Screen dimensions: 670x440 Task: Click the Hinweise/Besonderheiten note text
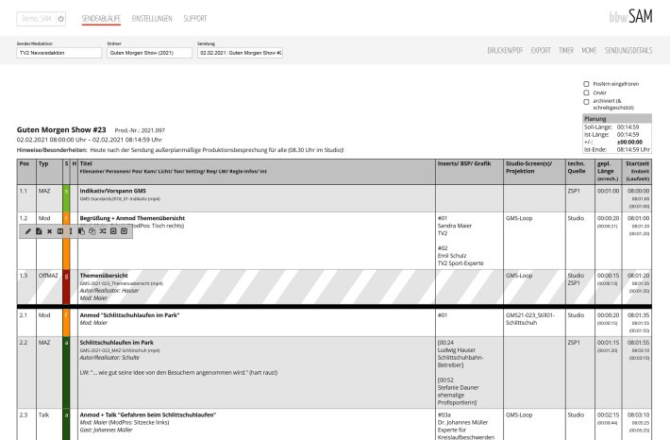click(217, 150)
